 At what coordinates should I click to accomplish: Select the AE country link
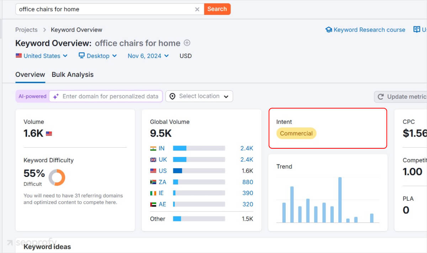(162, 204)
